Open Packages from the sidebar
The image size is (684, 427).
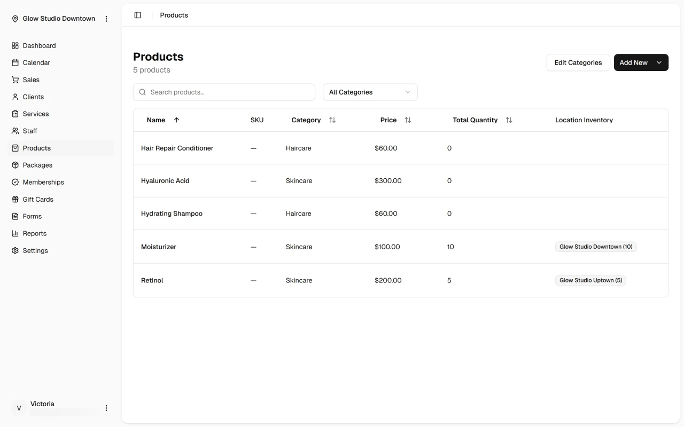click(x=60, y=165)
